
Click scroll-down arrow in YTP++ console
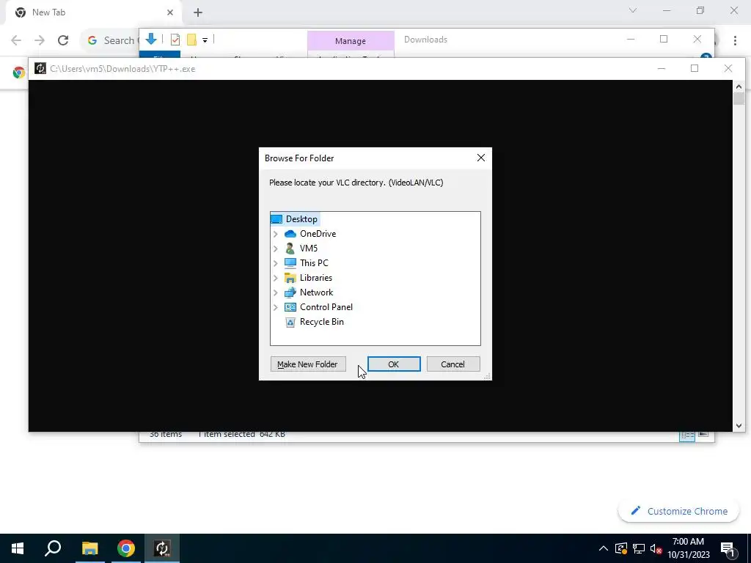coord(739,426)
